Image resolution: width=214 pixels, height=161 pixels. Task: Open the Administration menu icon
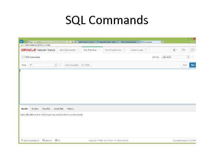(x=175, y=50)
